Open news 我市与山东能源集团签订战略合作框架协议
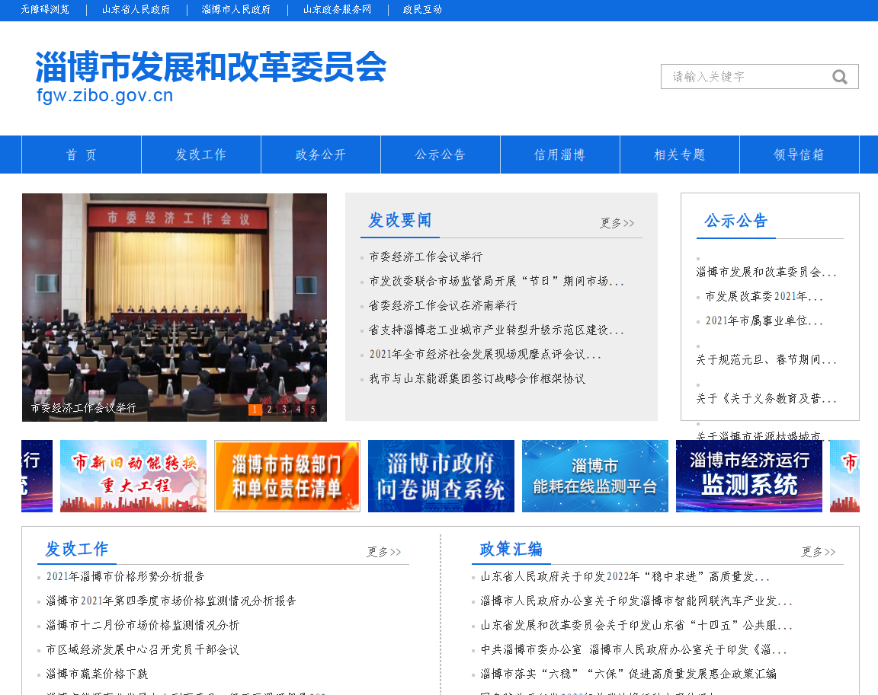The image size is (878, 695). (477, 378)
